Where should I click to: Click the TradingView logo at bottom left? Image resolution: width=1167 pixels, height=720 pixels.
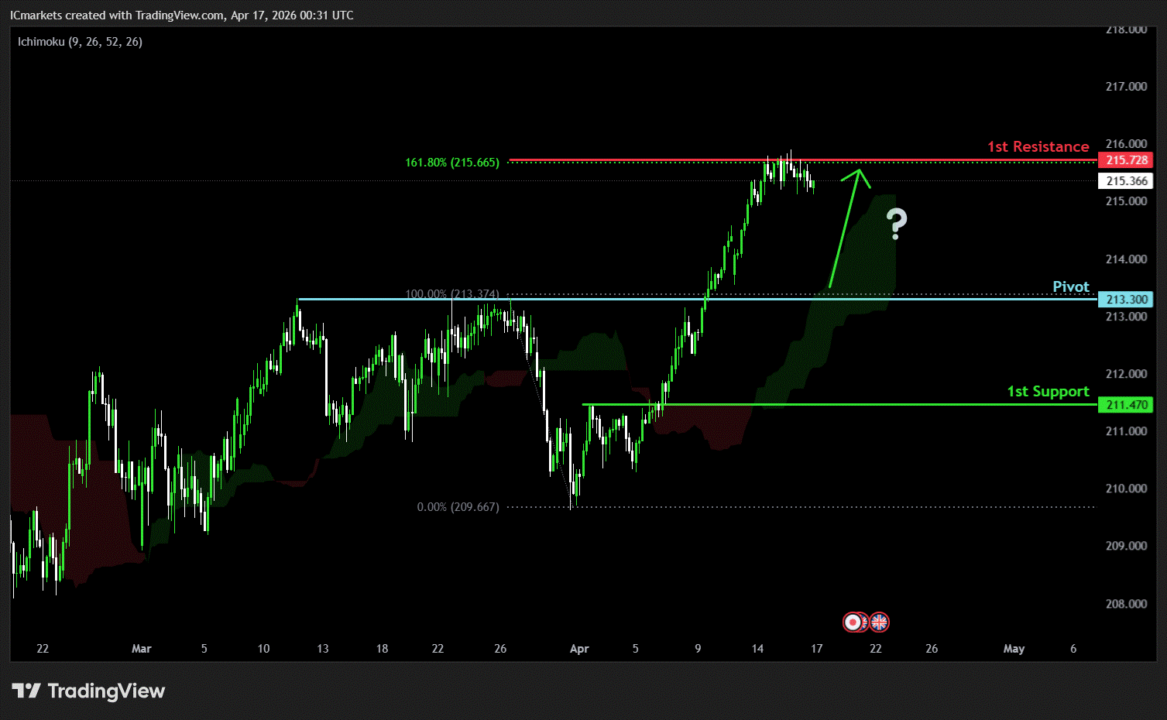tap(88, 691)
